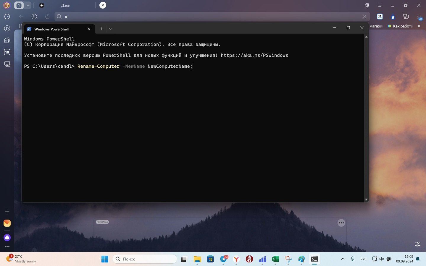Screen dimensions: 426x266
Task: Open browser bookmarks collections icon
Action: [367, 5]
